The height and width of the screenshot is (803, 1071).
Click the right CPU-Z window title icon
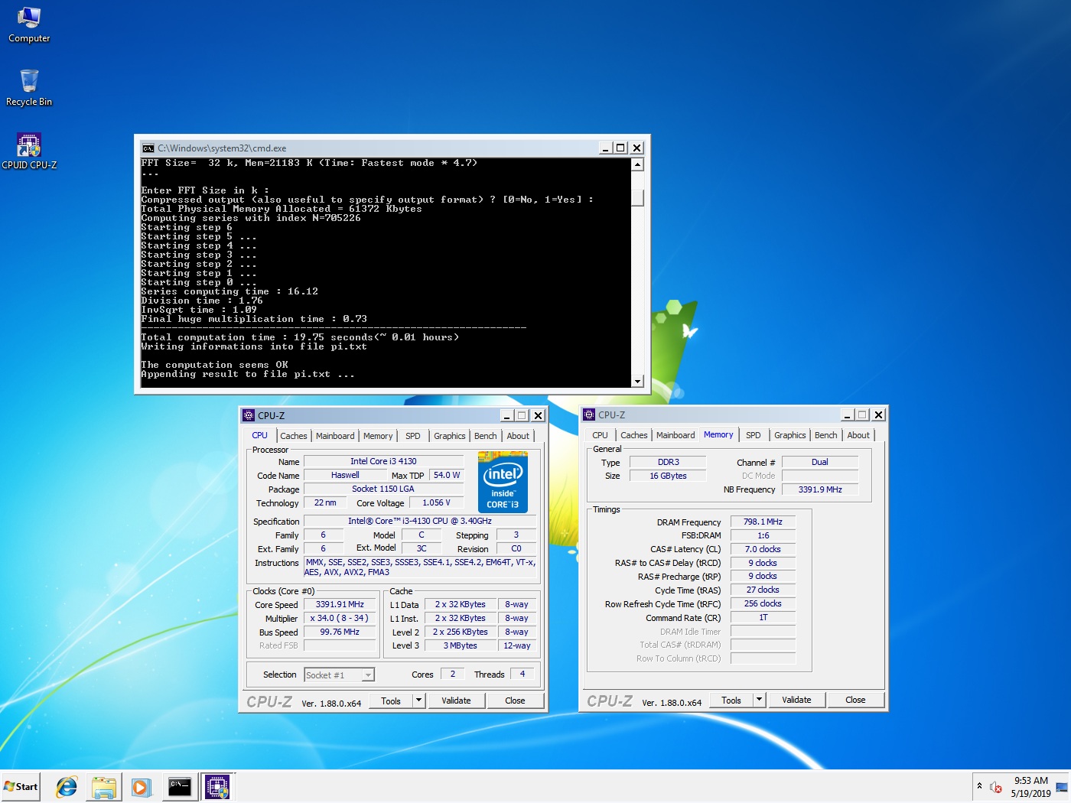coord(589,415)
